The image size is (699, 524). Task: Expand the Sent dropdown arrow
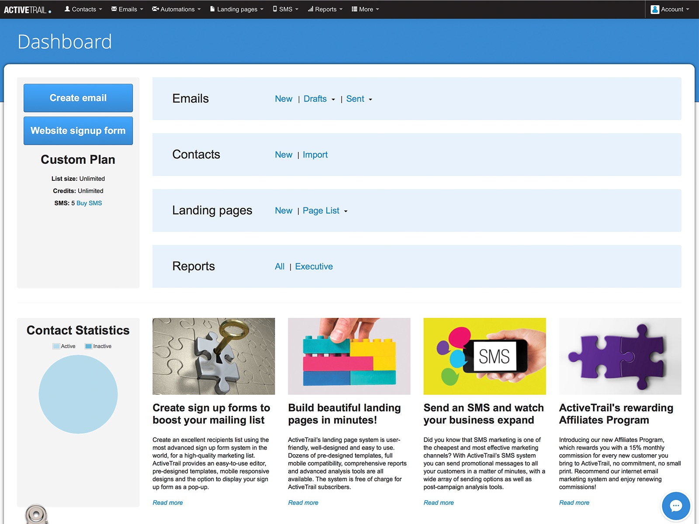coord(370,100)
